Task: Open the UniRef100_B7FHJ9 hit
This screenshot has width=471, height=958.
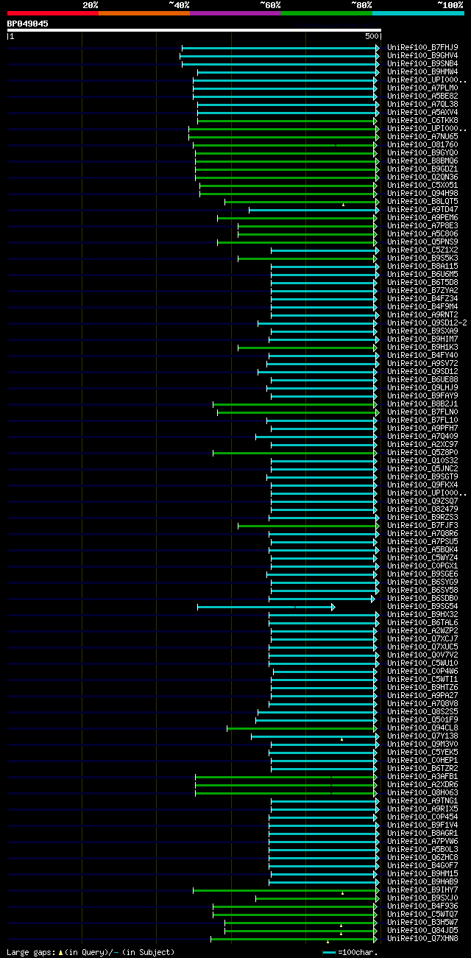Action: 422,47
